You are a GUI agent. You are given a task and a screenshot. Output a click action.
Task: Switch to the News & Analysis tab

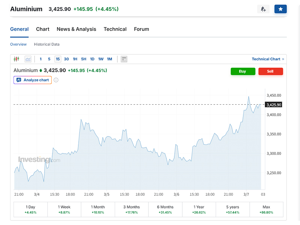click(x=76, y=29)
